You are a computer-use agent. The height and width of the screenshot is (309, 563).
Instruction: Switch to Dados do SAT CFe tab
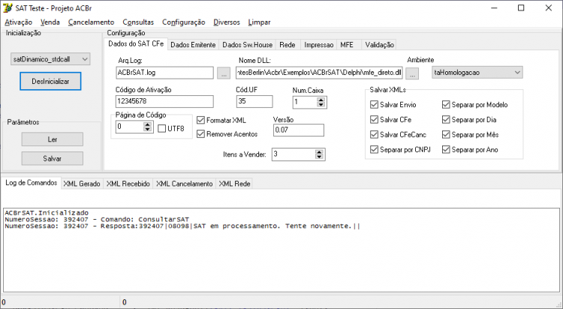[x=136, y=43]
